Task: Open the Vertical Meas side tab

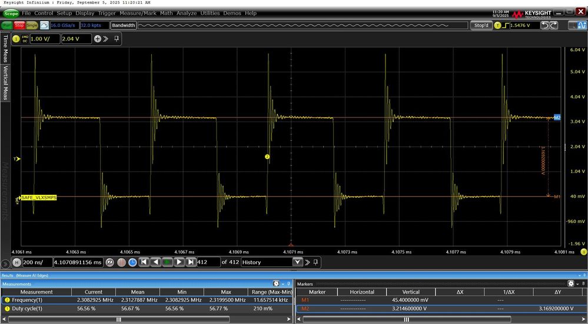Action: click(x=5, y=83)
